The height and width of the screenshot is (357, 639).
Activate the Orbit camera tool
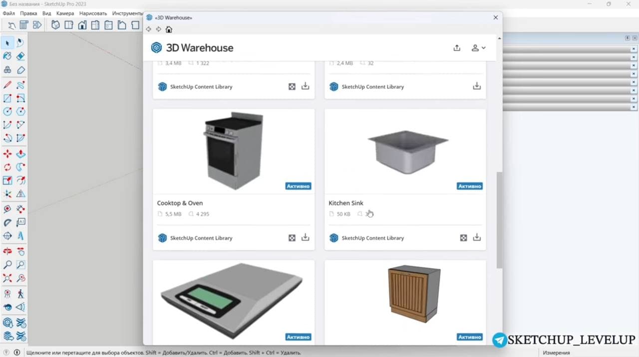[x=7, y=251]
